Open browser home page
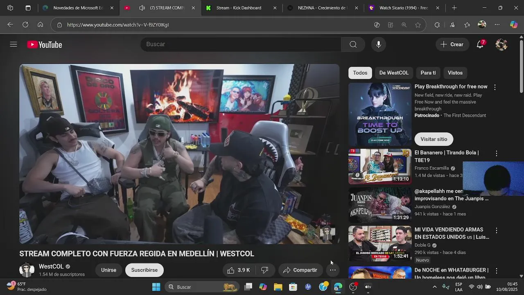524x295 pixels. pos(40,25)
